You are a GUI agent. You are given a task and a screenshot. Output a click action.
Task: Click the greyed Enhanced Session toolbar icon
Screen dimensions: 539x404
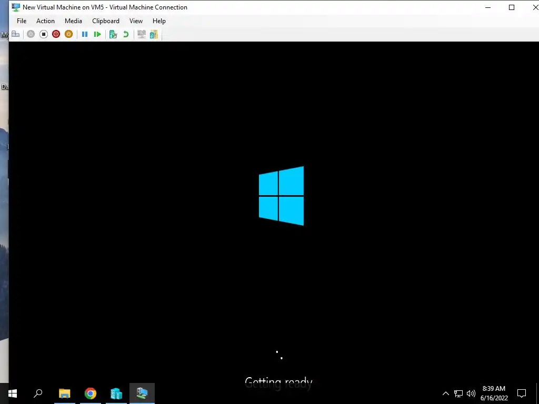[141, 34]
